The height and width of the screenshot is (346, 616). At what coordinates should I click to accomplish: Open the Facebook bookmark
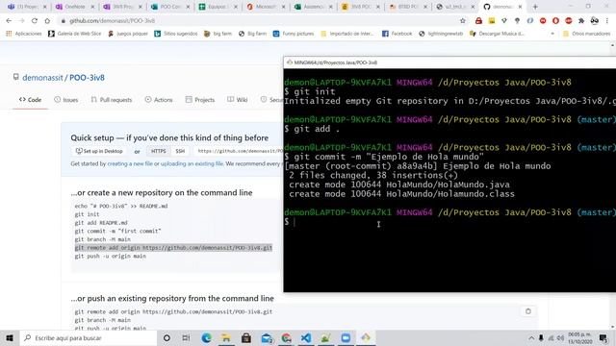(x=397, y=34)
